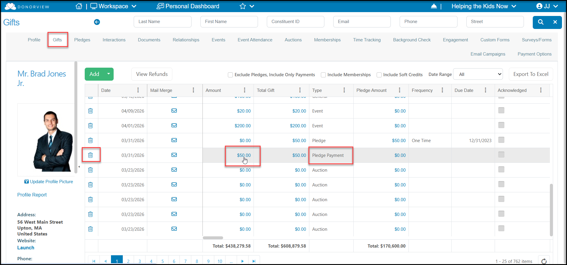Go to the last page of gifts

(254, 261)
